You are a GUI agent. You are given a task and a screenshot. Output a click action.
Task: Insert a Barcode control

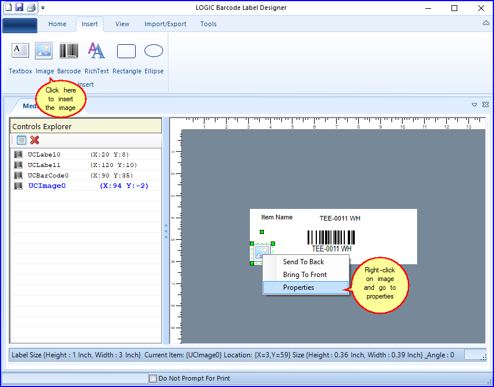pyautogui.click(x=69, y=58)
